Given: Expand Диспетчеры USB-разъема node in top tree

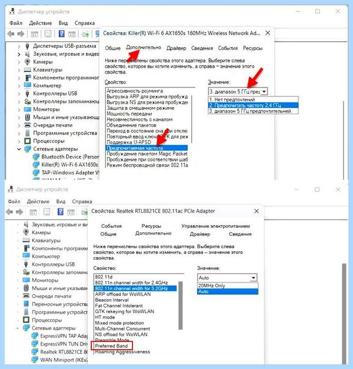Looking at the screenshot, I should [19, 46].
